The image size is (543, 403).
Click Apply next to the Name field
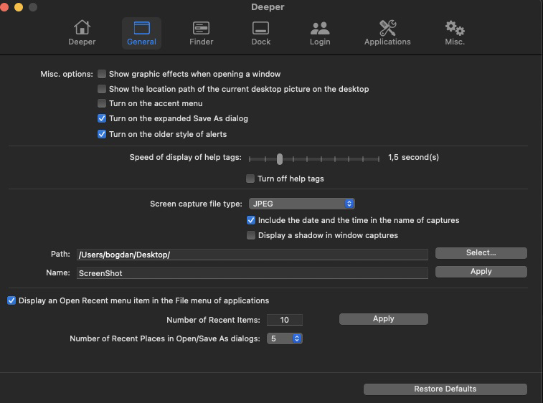click(481, 272)
